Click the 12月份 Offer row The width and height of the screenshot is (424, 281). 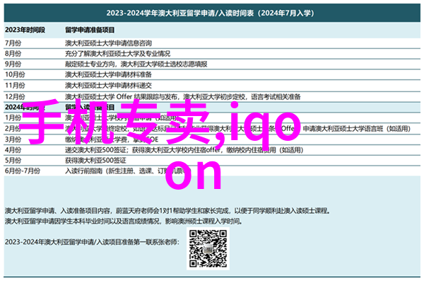212,96
